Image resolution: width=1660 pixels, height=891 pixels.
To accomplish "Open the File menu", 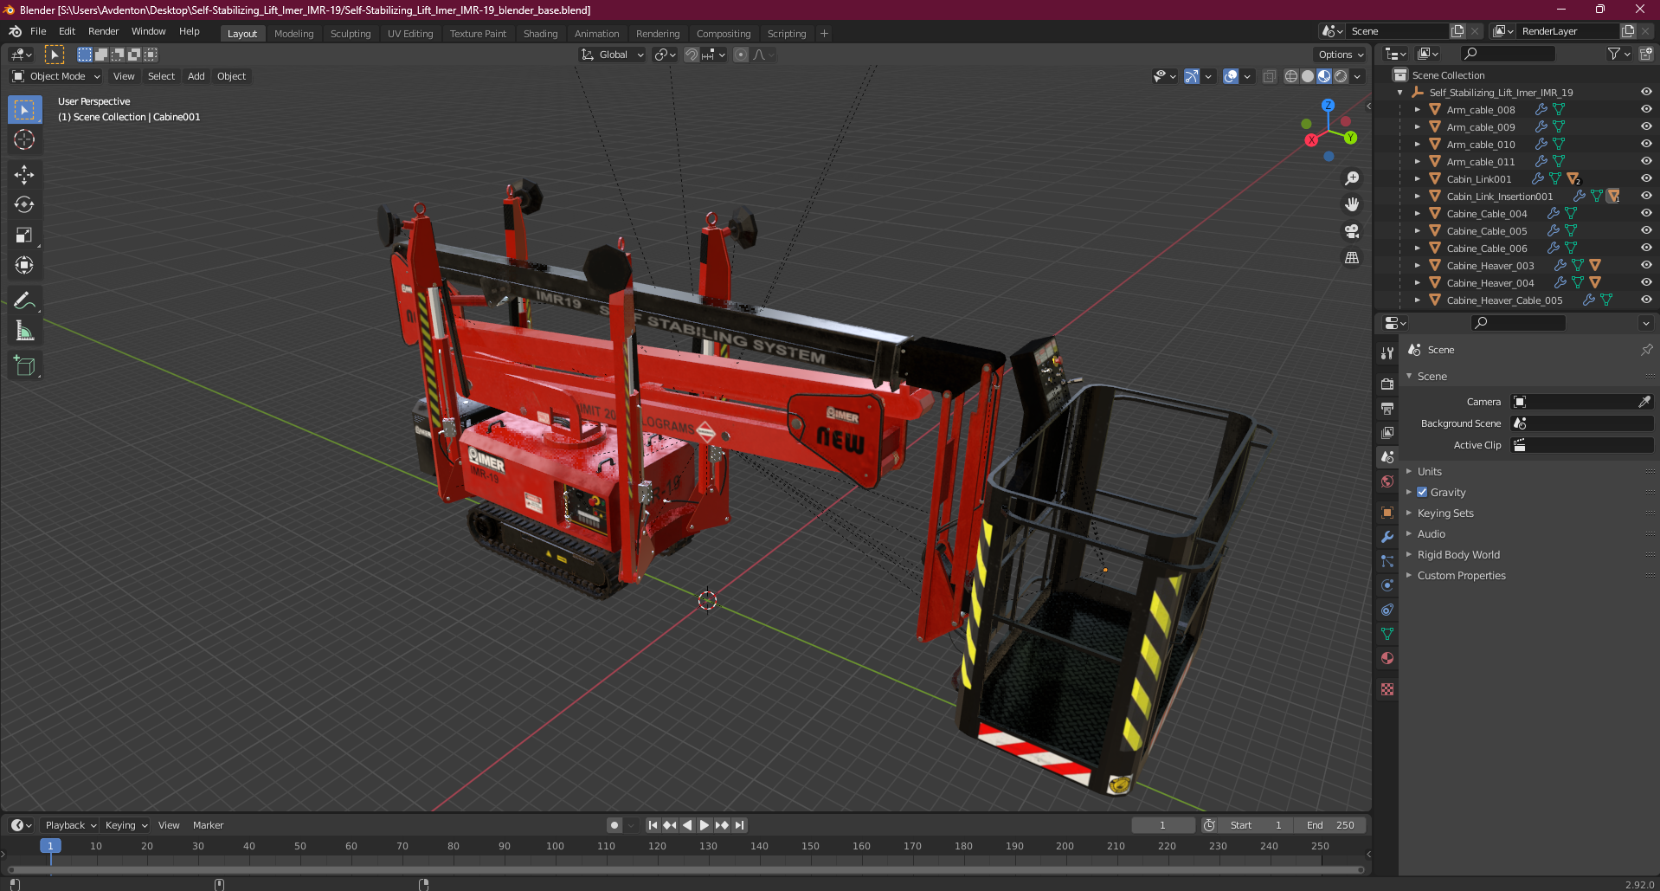I will tap(38, 31).
